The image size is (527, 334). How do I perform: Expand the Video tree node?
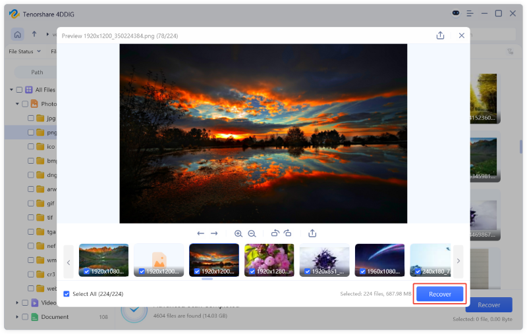tap(17, 302)
